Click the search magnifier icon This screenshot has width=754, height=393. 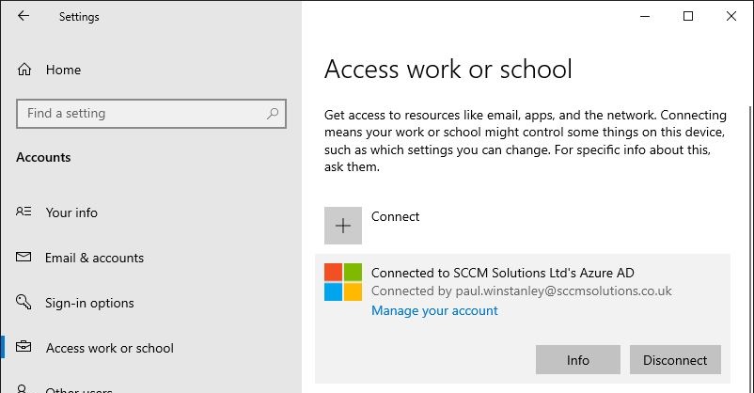273,114
